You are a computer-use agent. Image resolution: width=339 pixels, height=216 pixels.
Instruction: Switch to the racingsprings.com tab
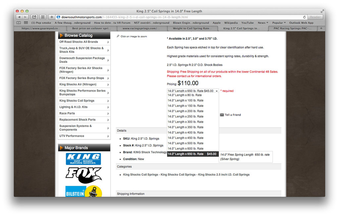(141, 28)
